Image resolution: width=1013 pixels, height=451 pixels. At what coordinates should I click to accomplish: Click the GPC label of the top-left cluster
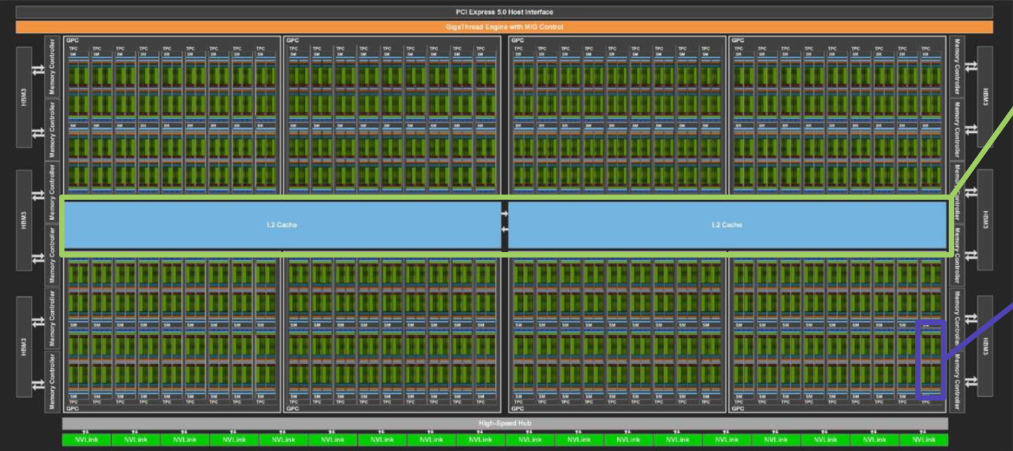click(71, 40)
